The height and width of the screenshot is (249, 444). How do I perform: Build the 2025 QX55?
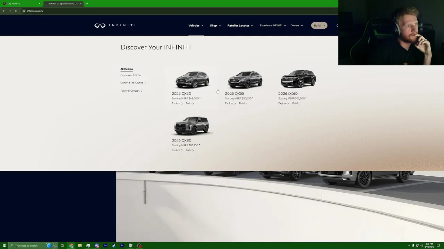point(243,103)
